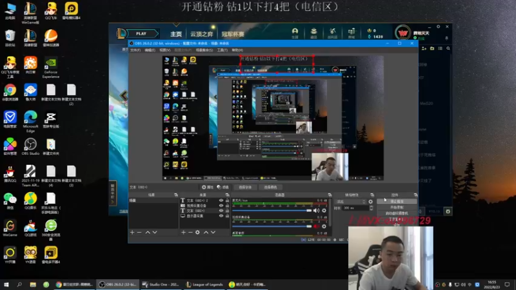Viewport: 516px width, 290px height.
Task: Open the 帮助(H) menu in OBS
Action: [237, 50]
